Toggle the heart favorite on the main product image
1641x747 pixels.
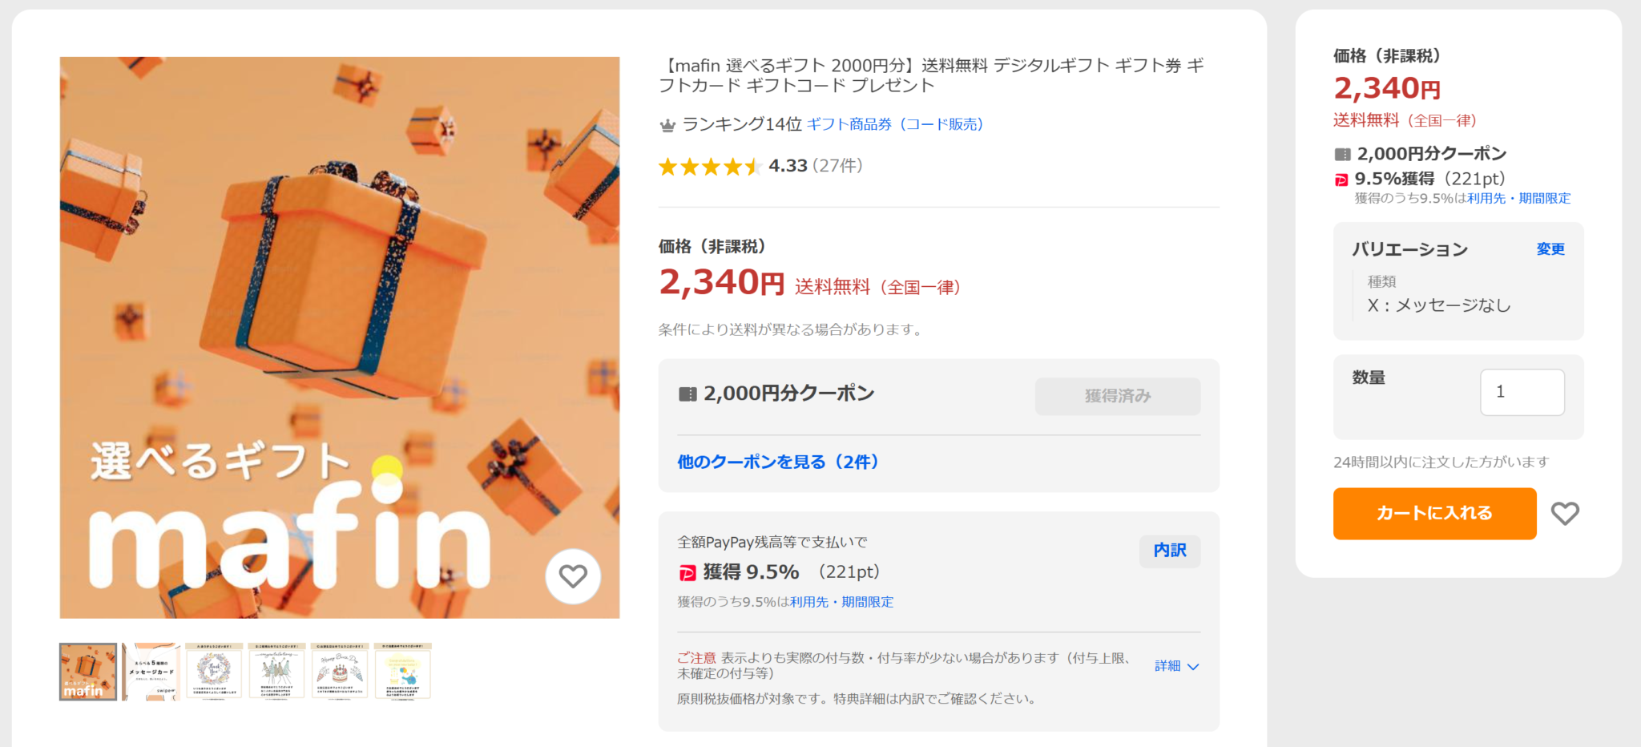(572, 576)
